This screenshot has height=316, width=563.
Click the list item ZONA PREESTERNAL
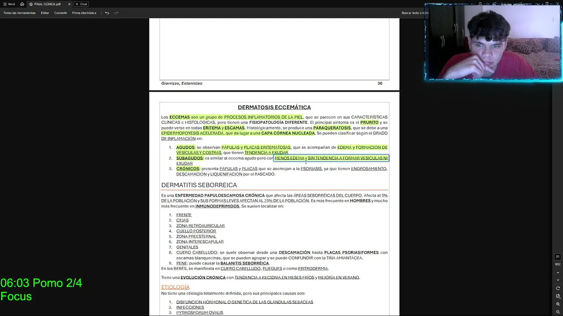point(196,237)
